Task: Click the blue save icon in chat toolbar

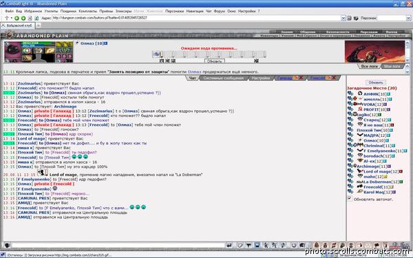Action: [x=257, y=246]
